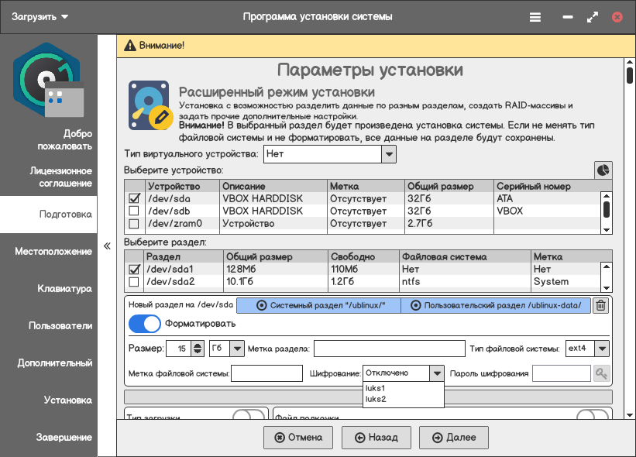
Task: Open the hamburger menu in title bar
Action: coord(535,17)
